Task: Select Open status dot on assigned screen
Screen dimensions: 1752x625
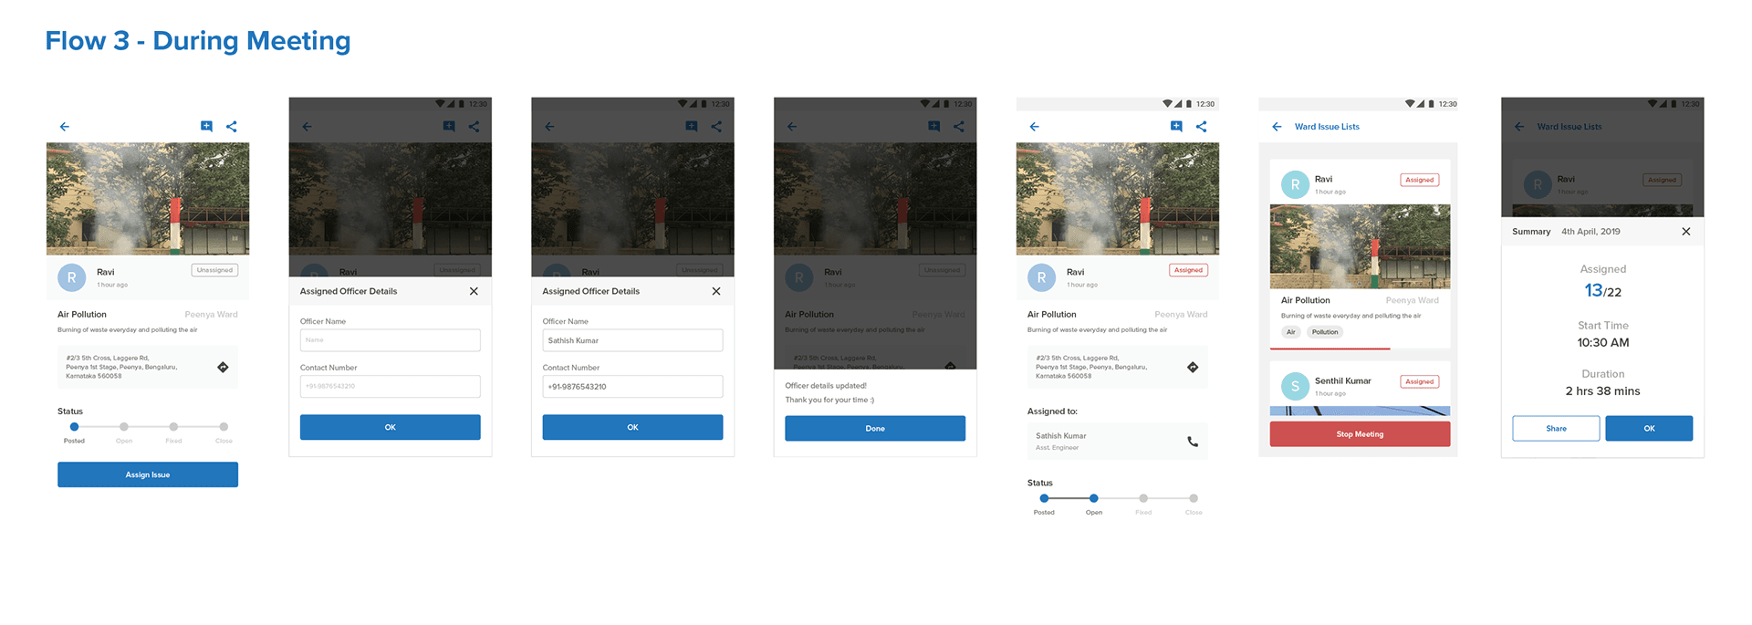Action: click(1093, 498)
